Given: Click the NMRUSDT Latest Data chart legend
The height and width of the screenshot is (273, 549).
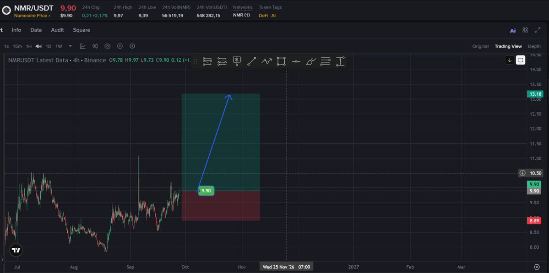Looking at the screenshot, I should (x=57, y=60).
